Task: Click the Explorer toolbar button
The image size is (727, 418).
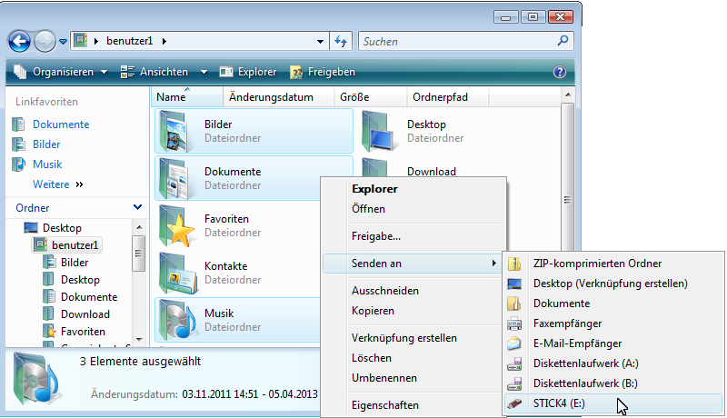Action: click(x=247, y=72)
